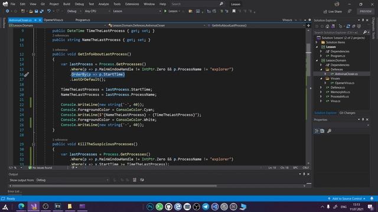Click the notifications bell in status bar

372,198
